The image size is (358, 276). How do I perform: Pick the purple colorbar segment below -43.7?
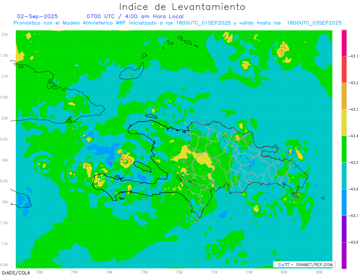(x=344, y=229)
